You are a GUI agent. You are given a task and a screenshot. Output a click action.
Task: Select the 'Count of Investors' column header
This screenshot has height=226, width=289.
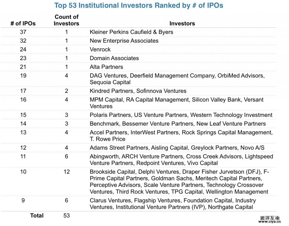click(67, 20)
